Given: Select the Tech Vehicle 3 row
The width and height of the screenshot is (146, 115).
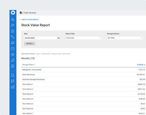Looking at the screenshot, I should coord(84,94).
